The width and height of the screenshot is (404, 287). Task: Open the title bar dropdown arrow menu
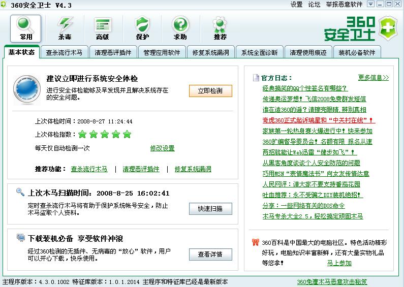[x=370, y=4]
